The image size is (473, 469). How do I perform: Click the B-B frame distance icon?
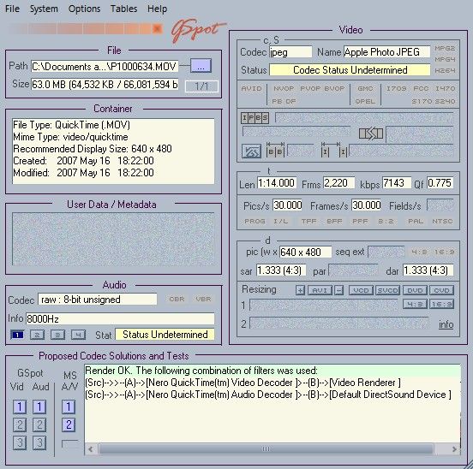point(275,150)
